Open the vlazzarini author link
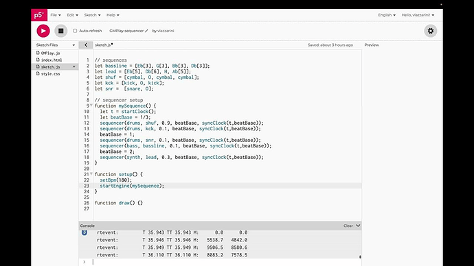This screenshot has height=266, width=474. (166, 31)
